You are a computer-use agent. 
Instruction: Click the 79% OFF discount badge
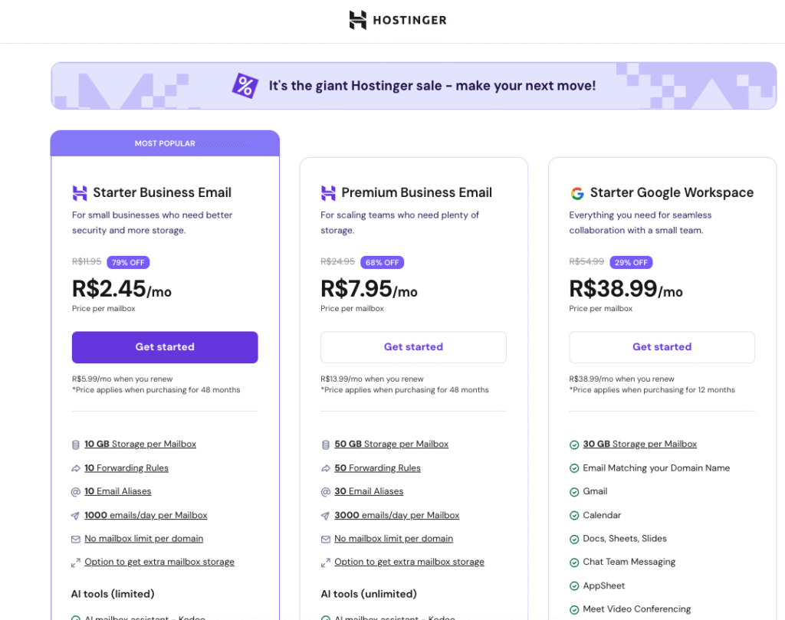(128, 262)
